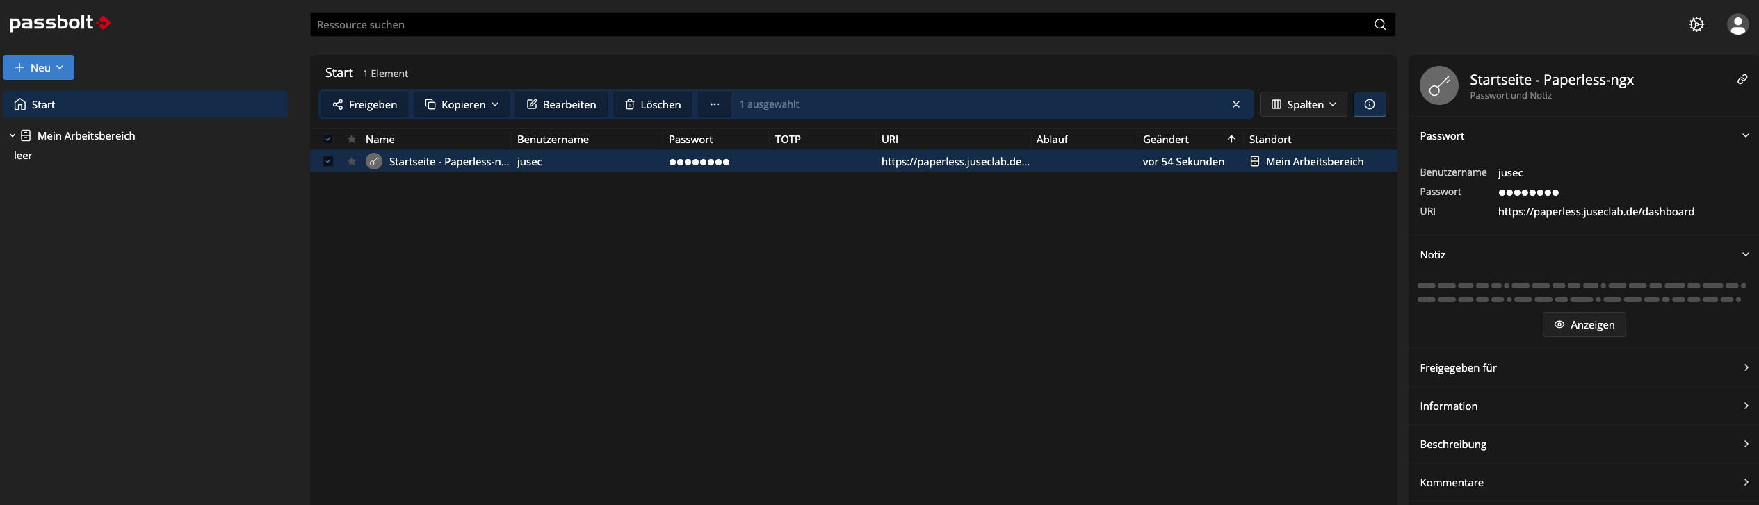The image size is (1759, 505).
Task: Open settings via the gear icon
Action: (1696, 24)
